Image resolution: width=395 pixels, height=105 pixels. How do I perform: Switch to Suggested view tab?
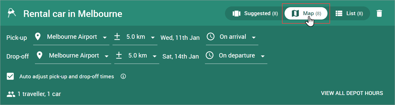pyautogui.click(x=255, y=13)
